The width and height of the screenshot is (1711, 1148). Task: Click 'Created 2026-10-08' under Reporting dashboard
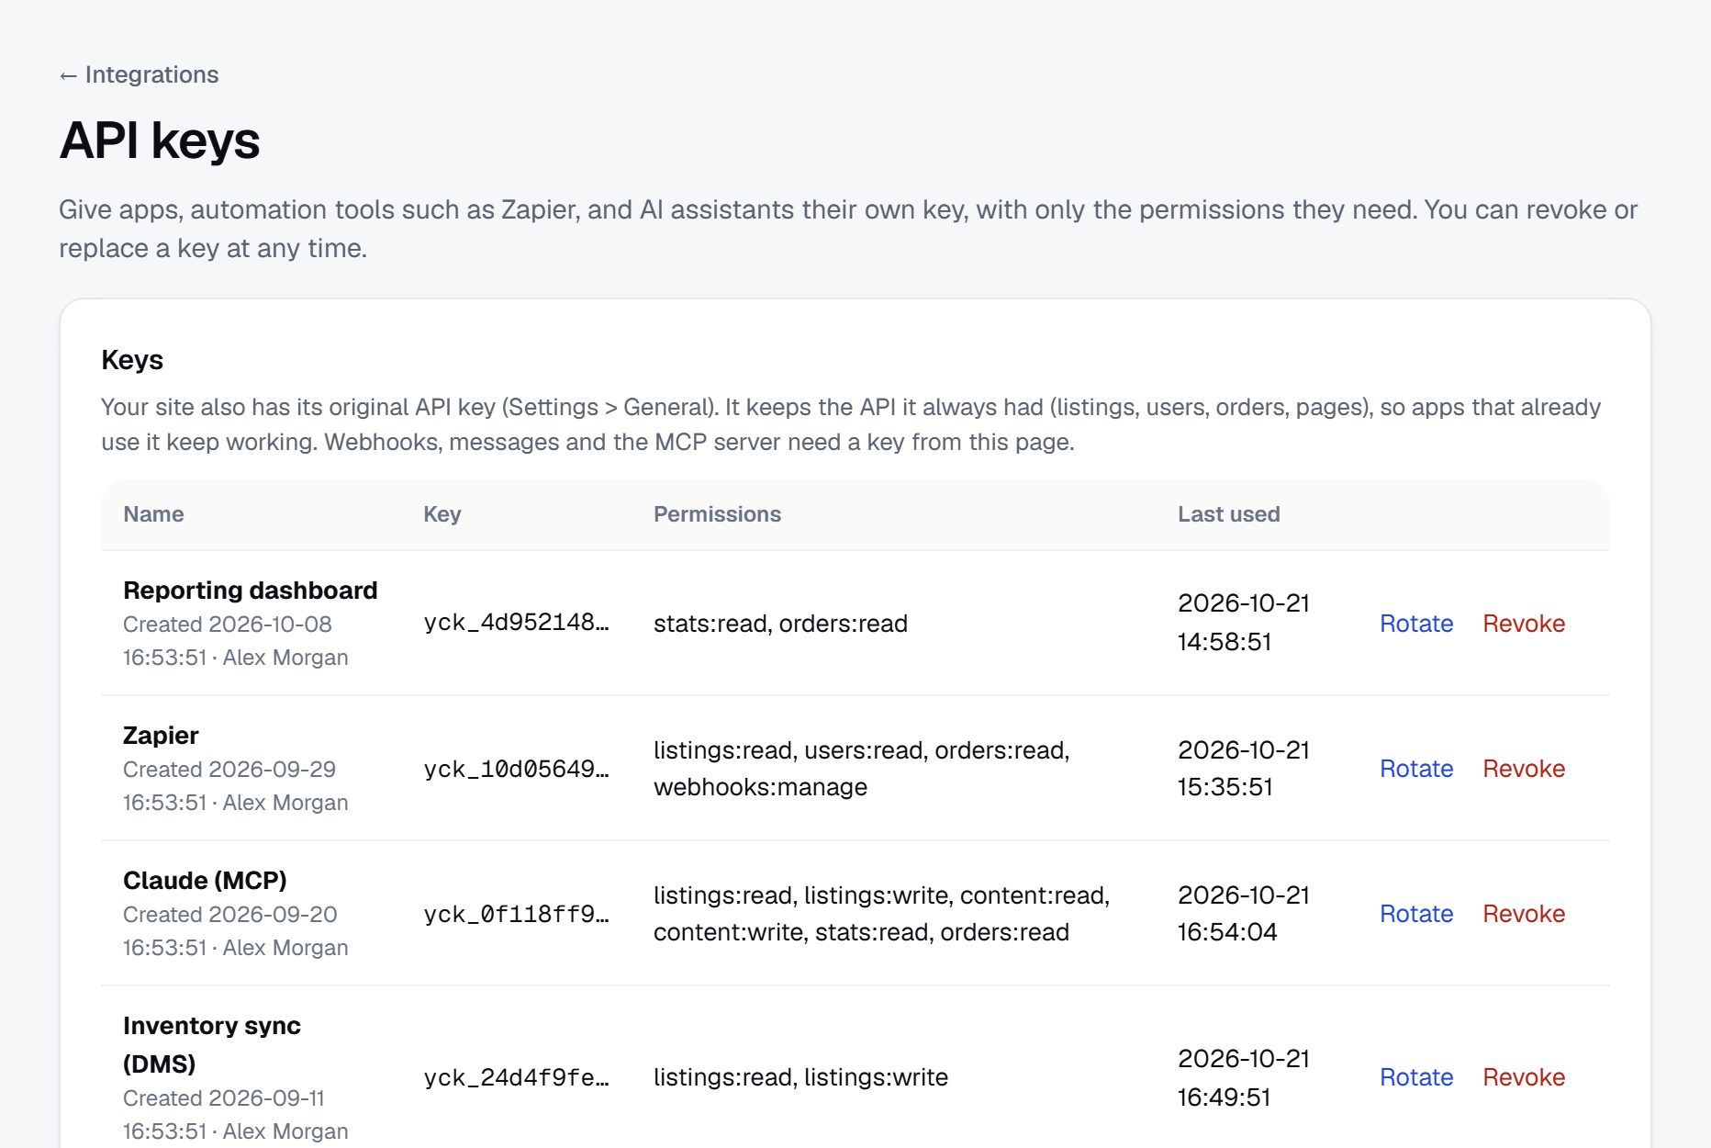click(228, 624)
